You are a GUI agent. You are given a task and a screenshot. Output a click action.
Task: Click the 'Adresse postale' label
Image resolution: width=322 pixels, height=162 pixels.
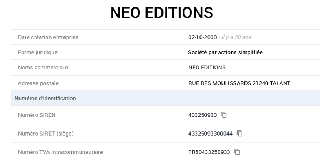[x=38, y=83]
